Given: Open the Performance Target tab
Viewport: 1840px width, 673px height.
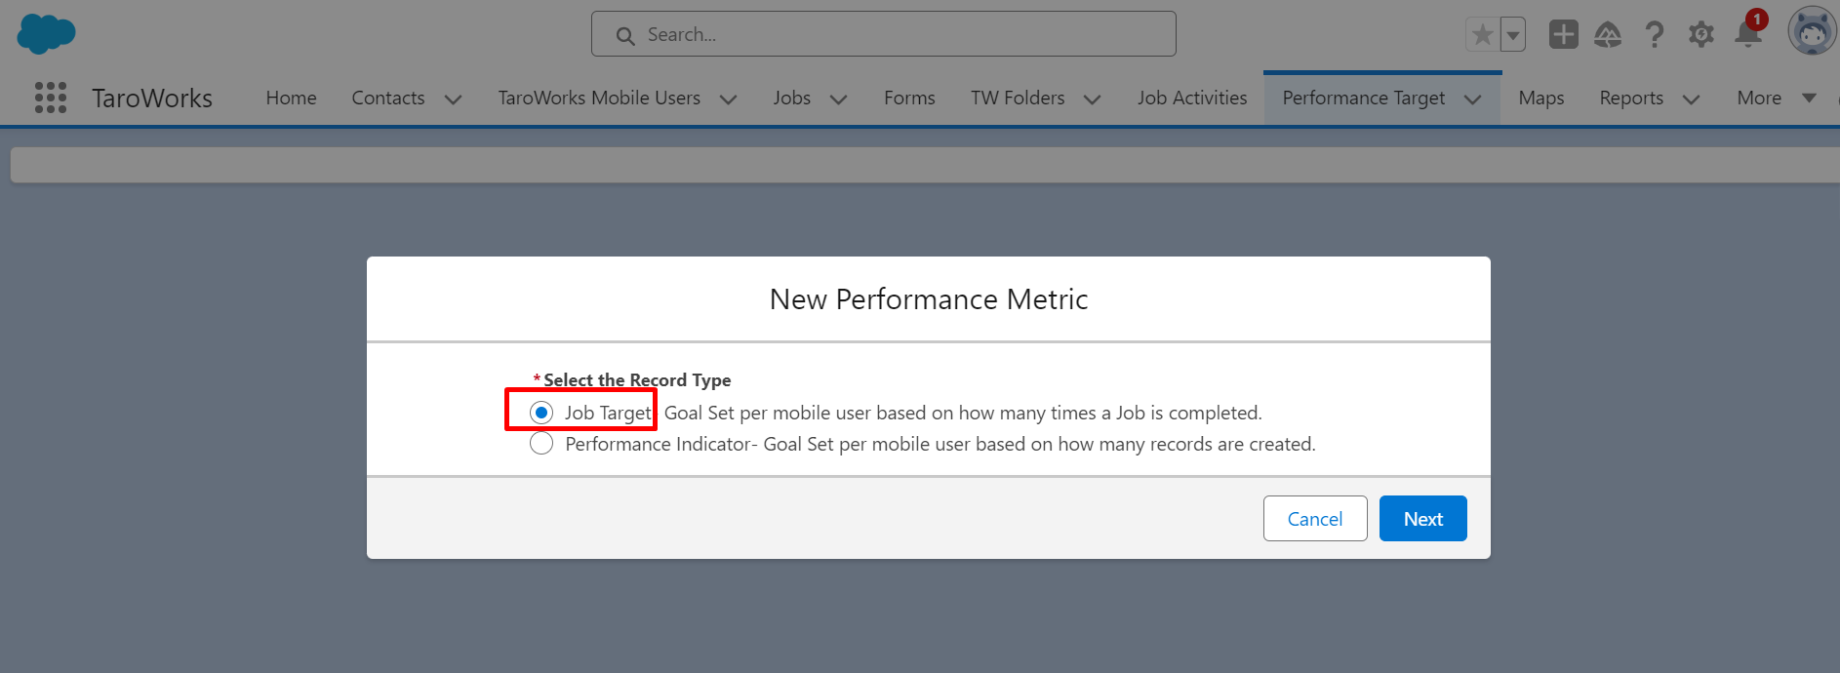Looking at the screenshot, I should [x=1364, y=98].
